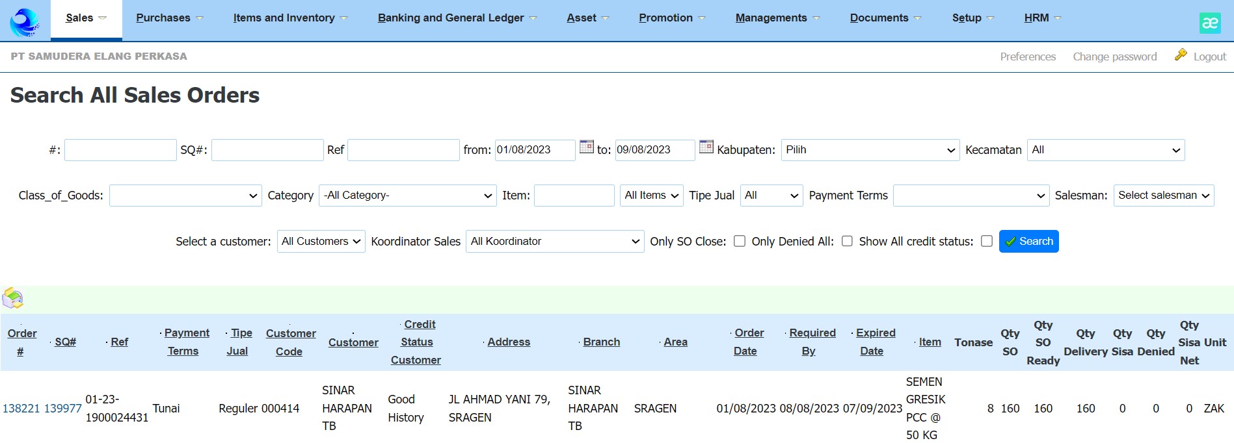Open Banking and General Ledger menu
1234x443 pixels.
click(456, 18)
